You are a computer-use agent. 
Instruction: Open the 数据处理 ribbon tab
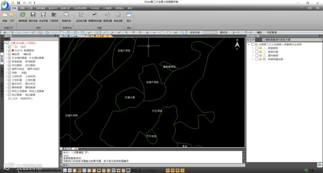[x=65, y=8]
